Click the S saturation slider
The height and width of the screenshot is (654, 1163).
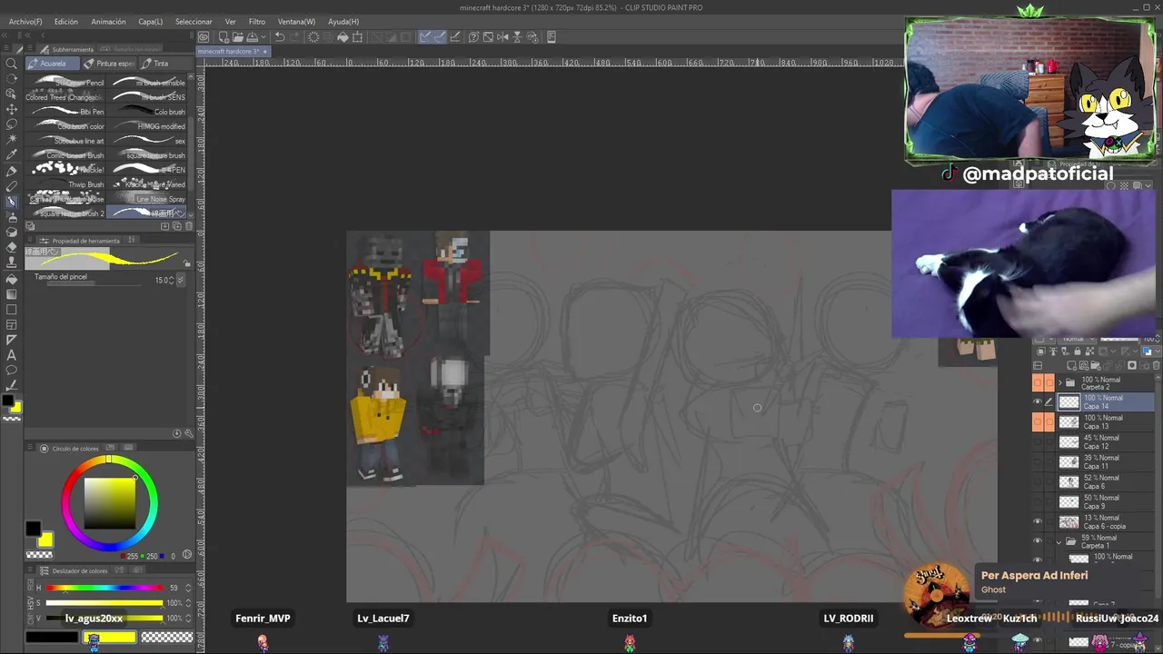click(104, 603)
